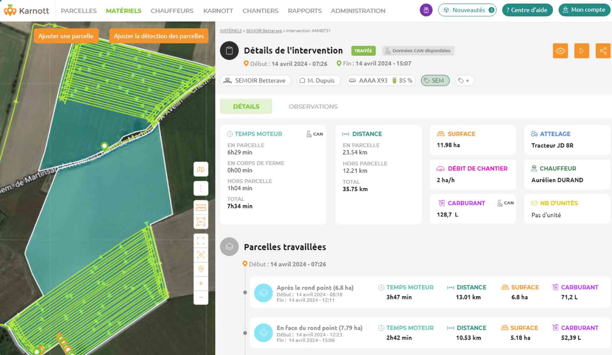Click the orange share icon button

pos(603,51)
